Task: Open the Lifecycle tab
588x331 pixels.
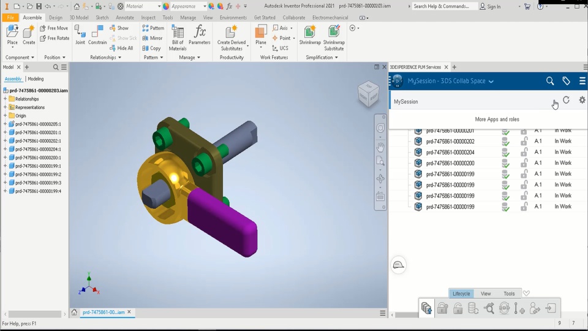Action: click(461, 294)
